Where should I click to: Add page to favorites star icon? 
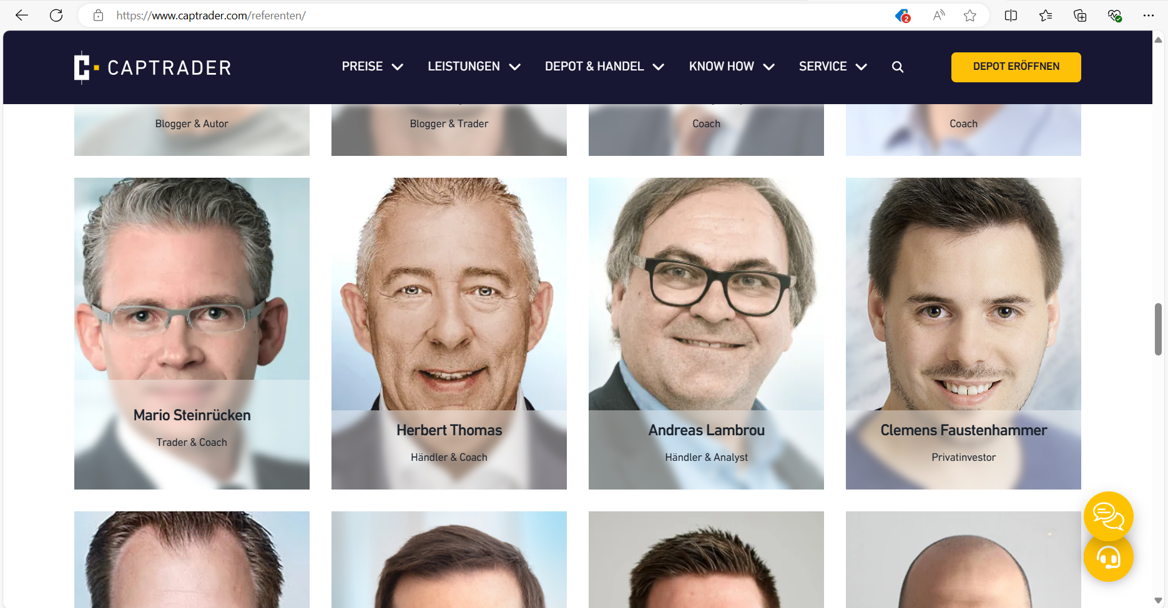coord(969,16)
